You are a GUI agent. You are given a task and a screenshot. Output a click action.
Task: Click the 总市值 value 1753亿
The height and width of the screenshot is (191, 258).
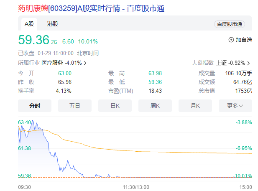[x=243, y=91]
